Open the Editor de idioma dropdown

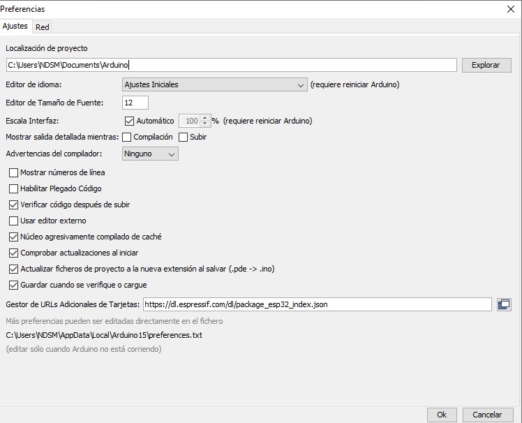pos(215,84)
